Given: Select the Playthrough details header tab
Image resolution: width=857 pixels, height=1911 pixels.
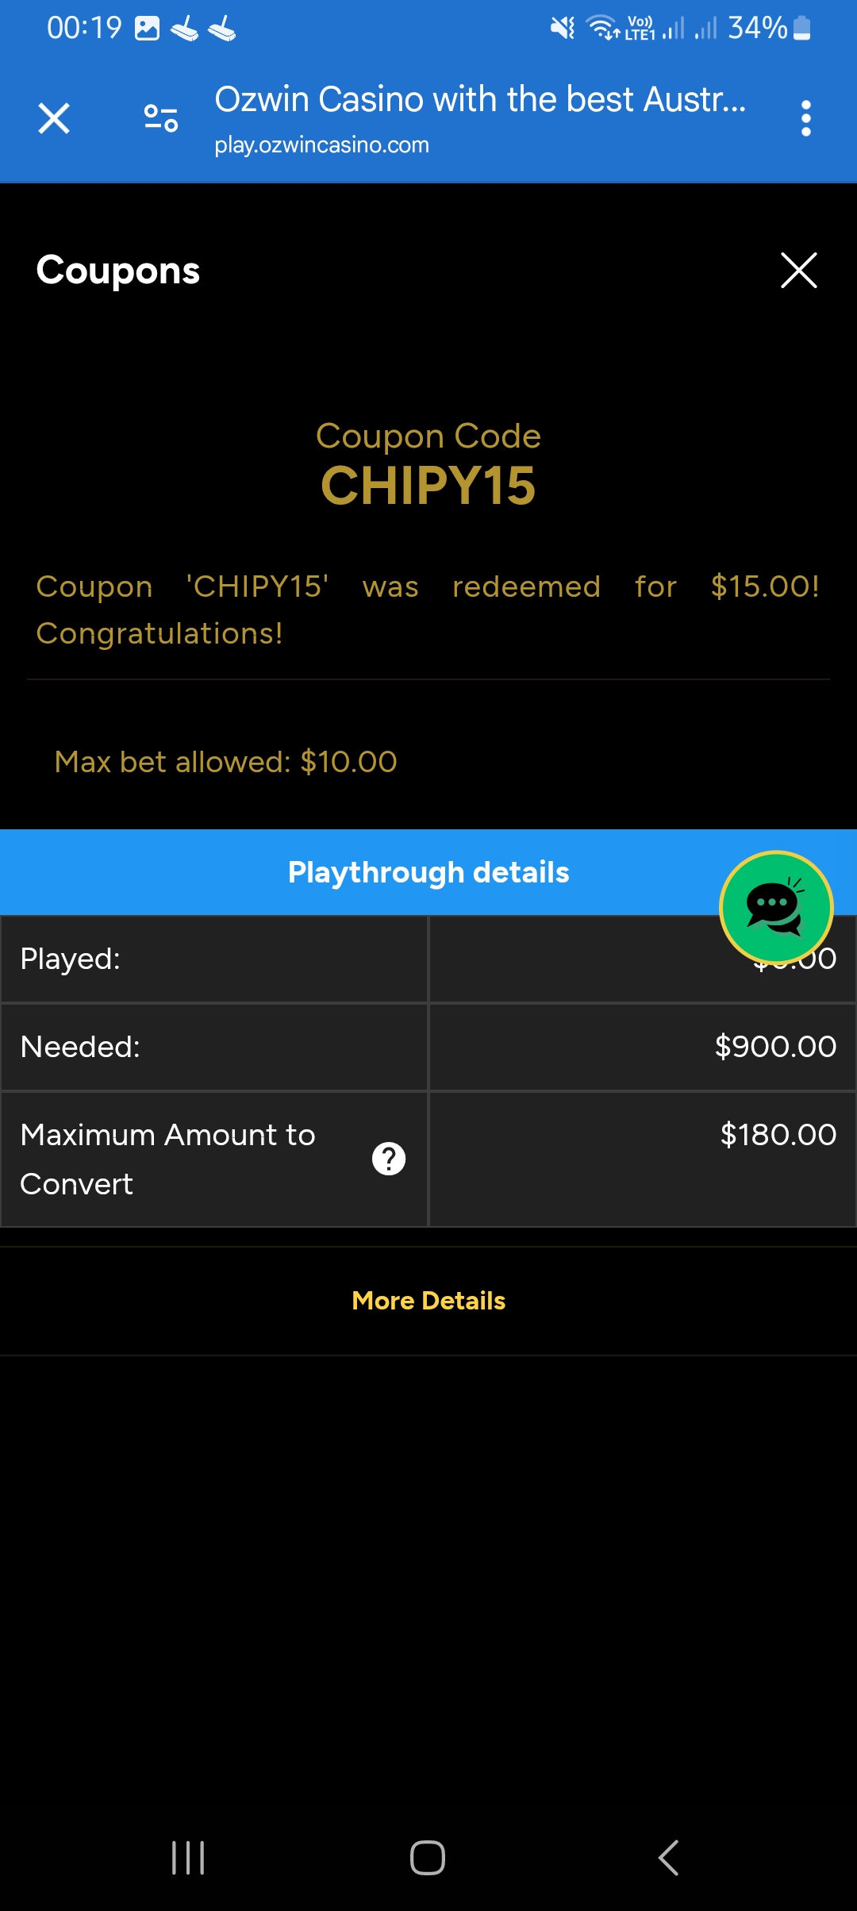Looking at the screenshot, I should (x=428, y=871).
